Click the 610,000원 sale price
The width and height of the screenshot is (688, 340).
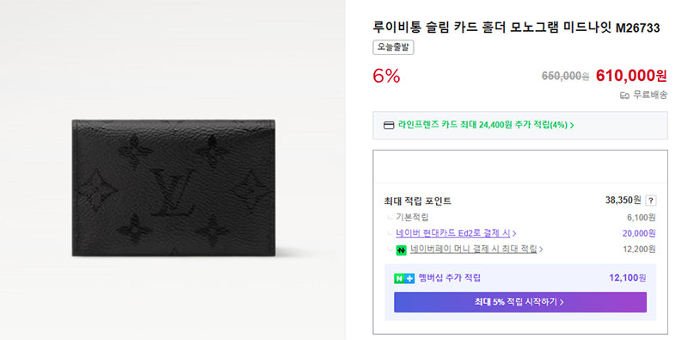(631, 76)
